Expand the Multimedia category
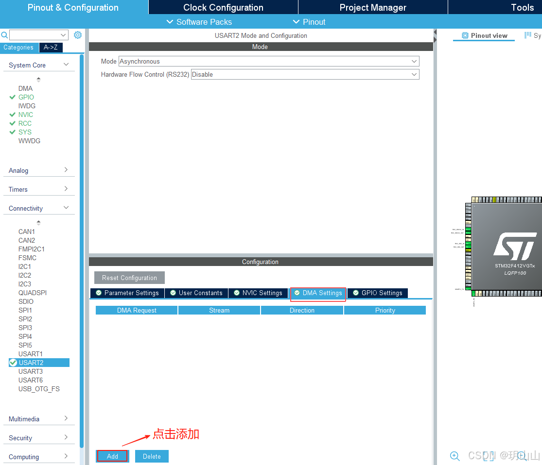This screenshot has height=465, width=542. click(66, 418)
